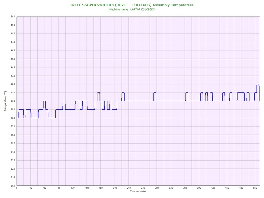Image resolution: width=264 pixels, height=198 pixels.
Task: Select the 420 seconds time axis label
Action: click(213, 188)
